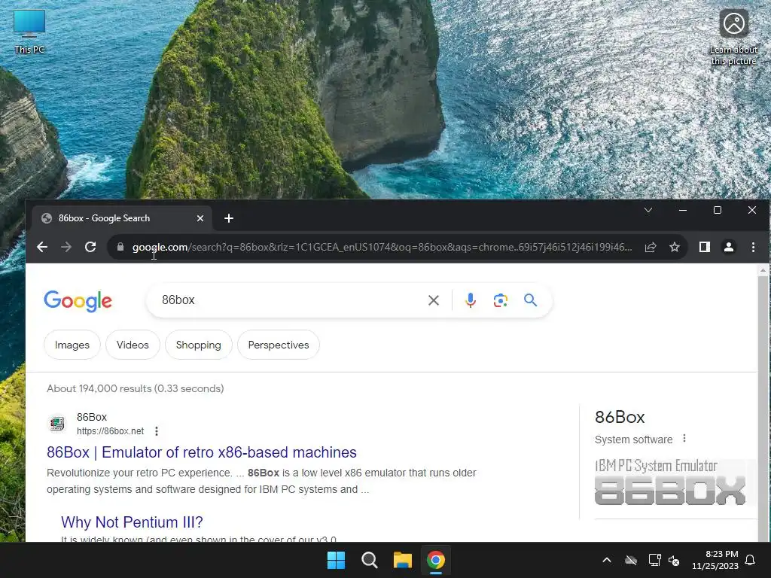Click the address bar URL

point(382,247)
